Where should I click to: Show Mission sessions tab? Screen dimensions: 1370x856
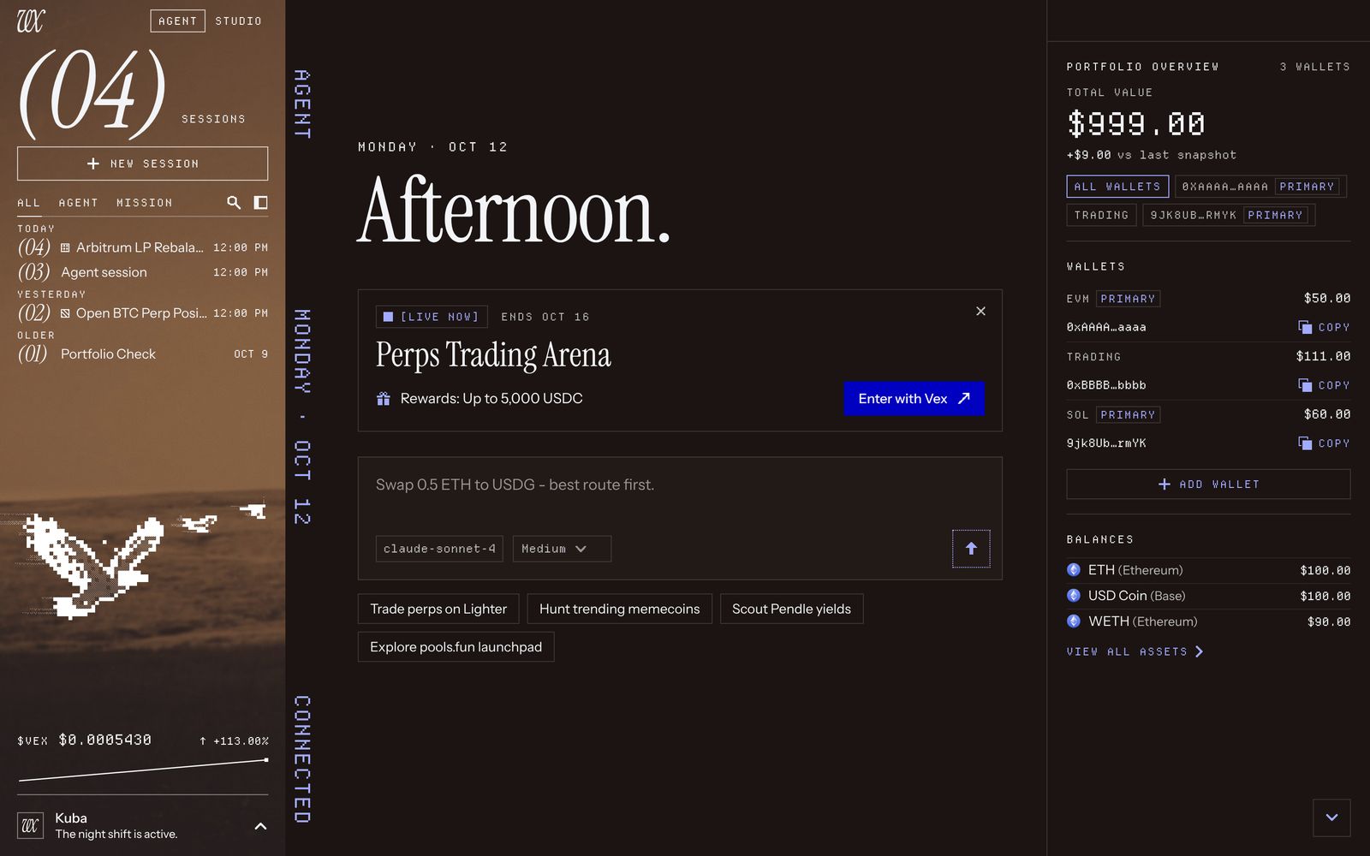coord(145,203)
